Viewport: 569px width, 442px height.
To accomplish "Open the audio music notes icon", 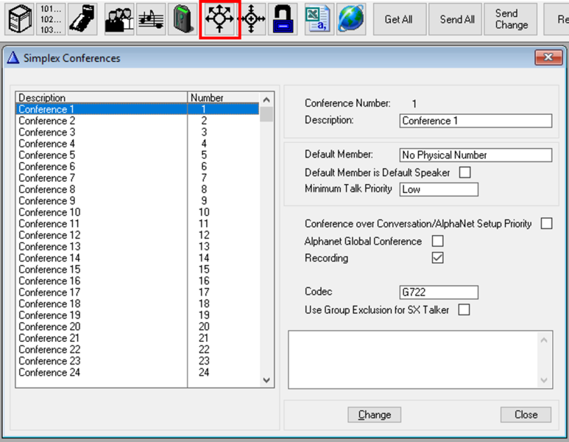I will (x=151, y=19).
